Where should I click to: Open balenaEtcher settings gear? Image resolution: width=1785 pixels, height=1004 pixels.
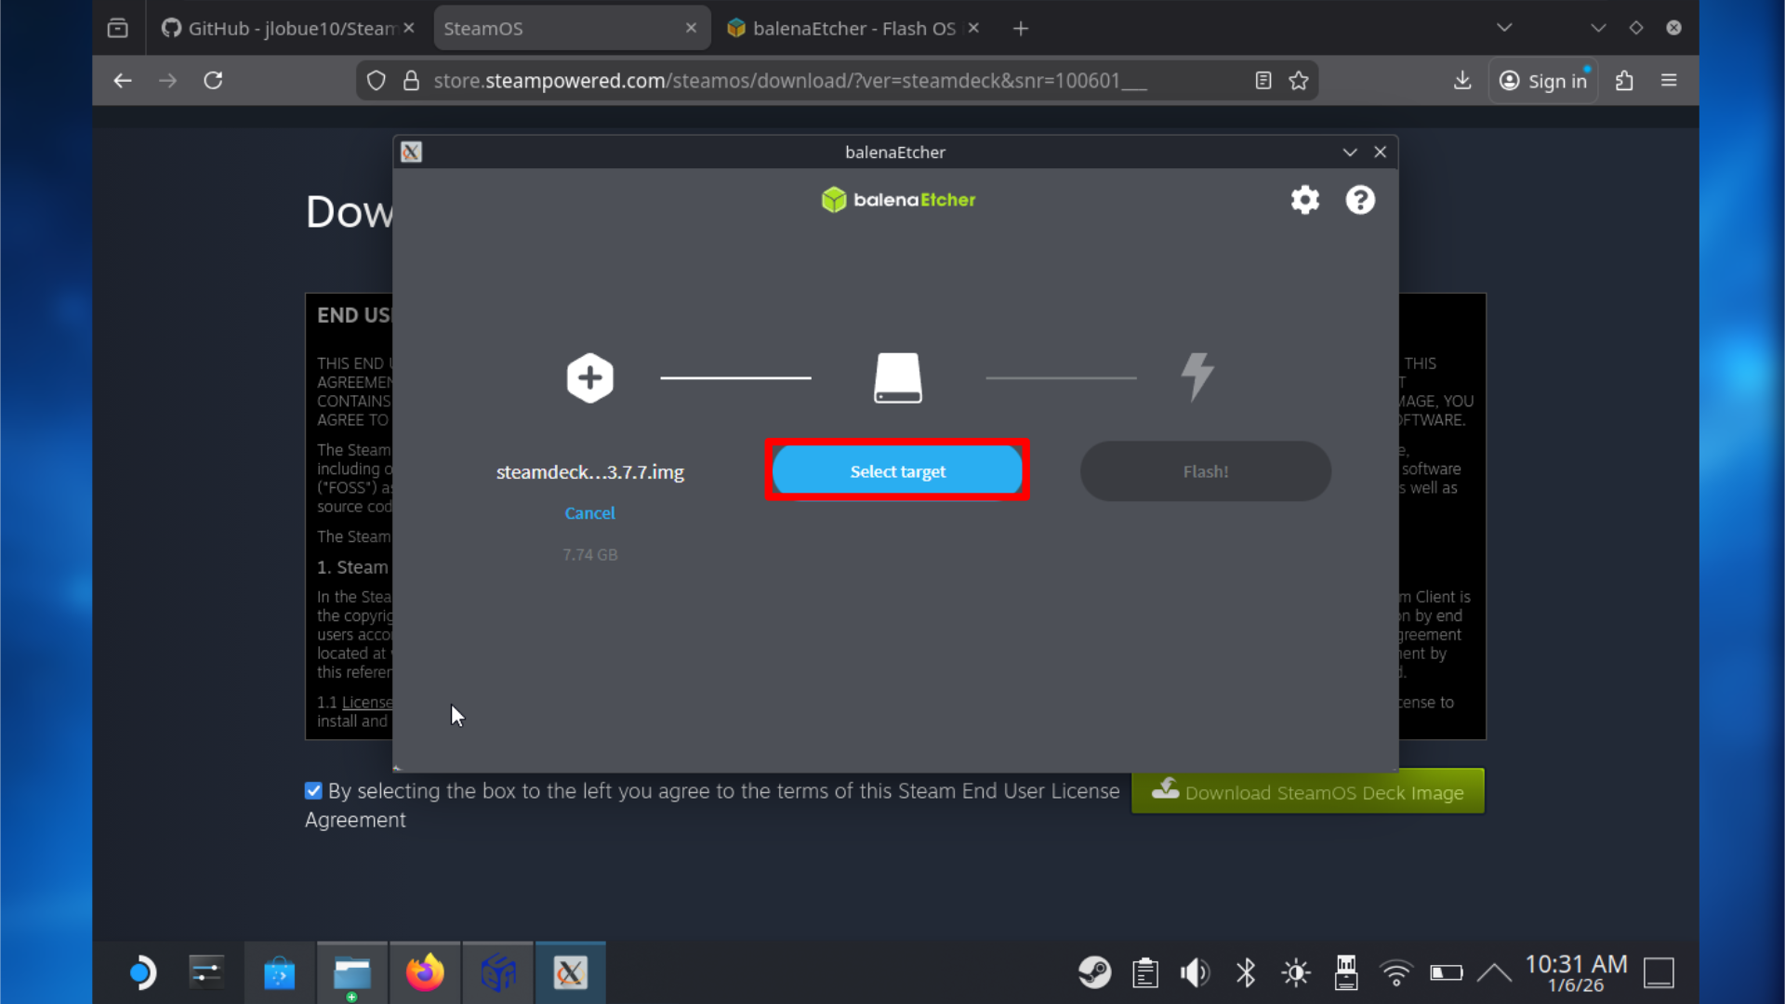1304,200
